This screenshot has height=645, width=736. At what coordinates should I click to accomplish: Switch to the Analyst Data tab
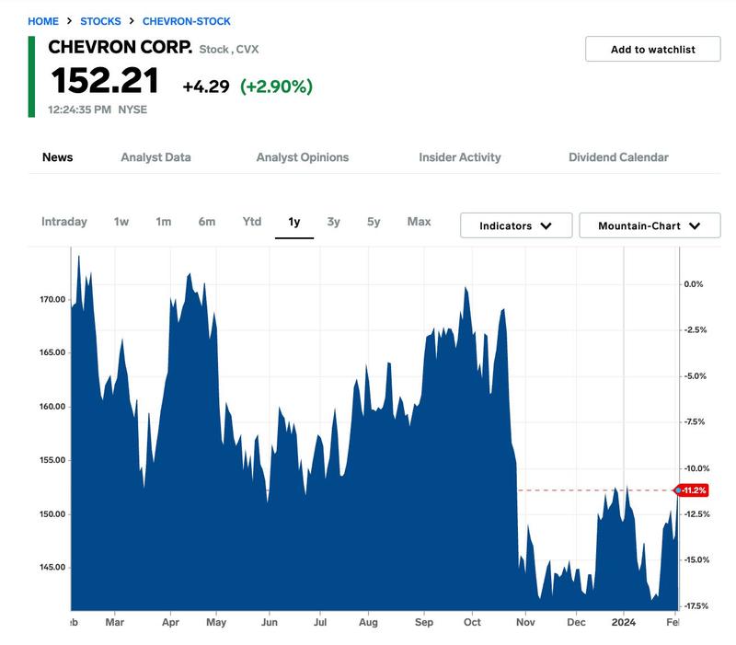155,157
